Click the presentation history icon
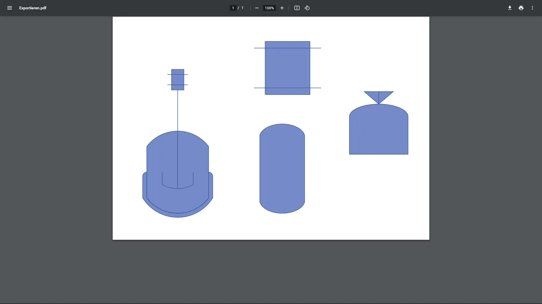Image resolution: width=542 pixels, height=304 pixels. click(307, 8)
